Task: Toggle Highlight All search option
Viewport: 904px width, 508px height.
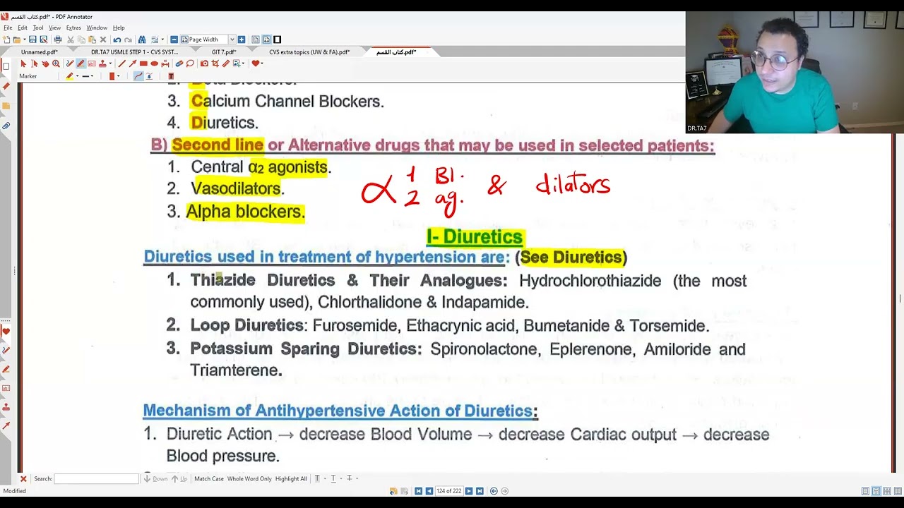Action: click(x=291, y=478)
